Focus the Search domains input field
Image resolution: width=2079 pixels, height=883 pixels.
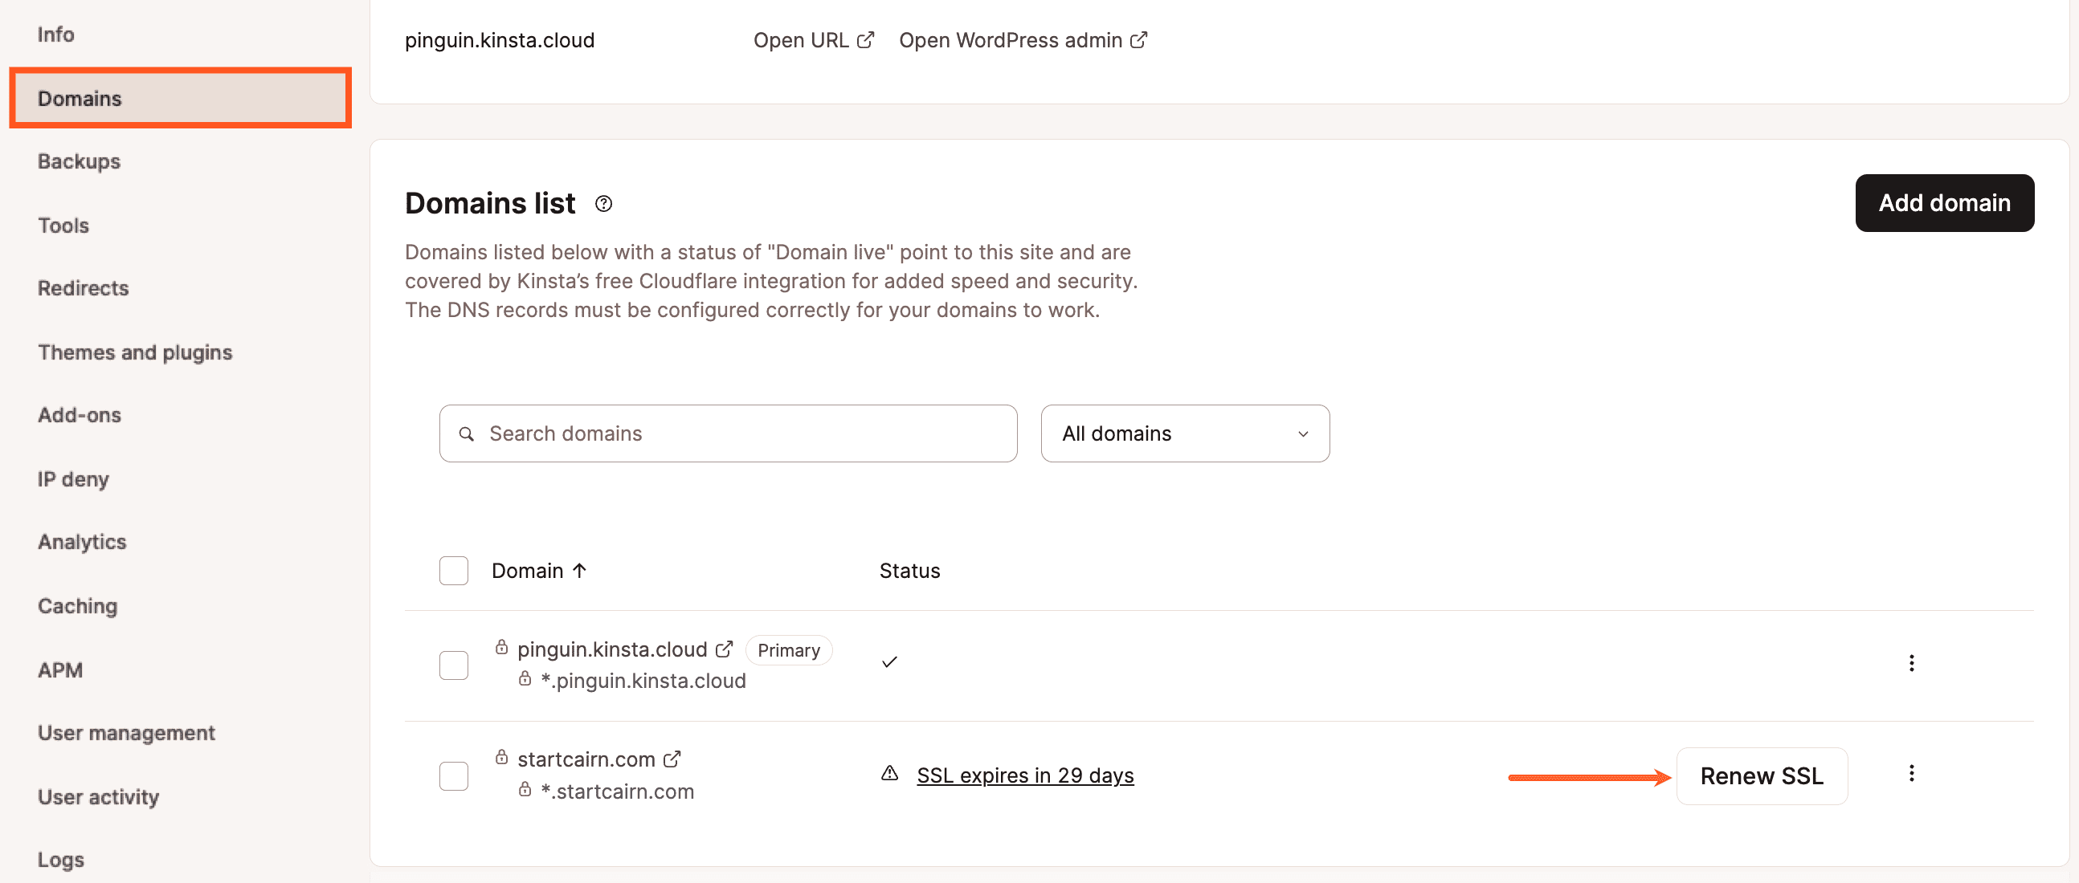pos(728,433)
